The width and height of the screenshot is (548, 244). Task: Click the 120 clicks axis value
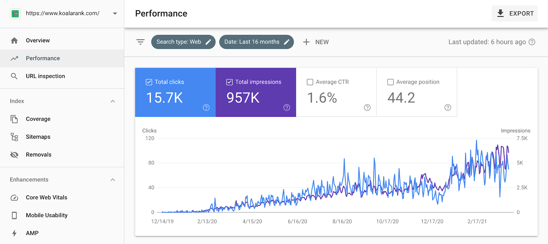[150, 138]
